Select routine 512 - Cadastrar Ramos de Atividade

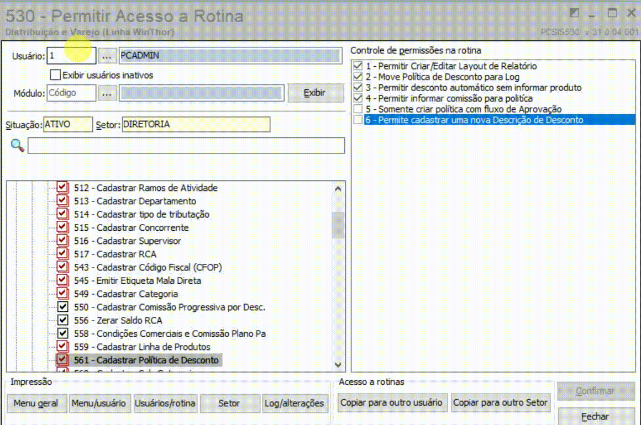(146, 188)
